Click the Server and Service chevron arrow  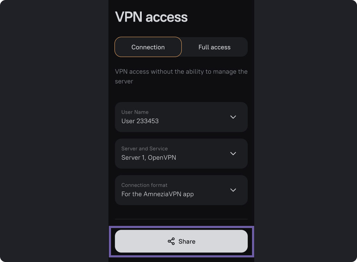point(233,154)
